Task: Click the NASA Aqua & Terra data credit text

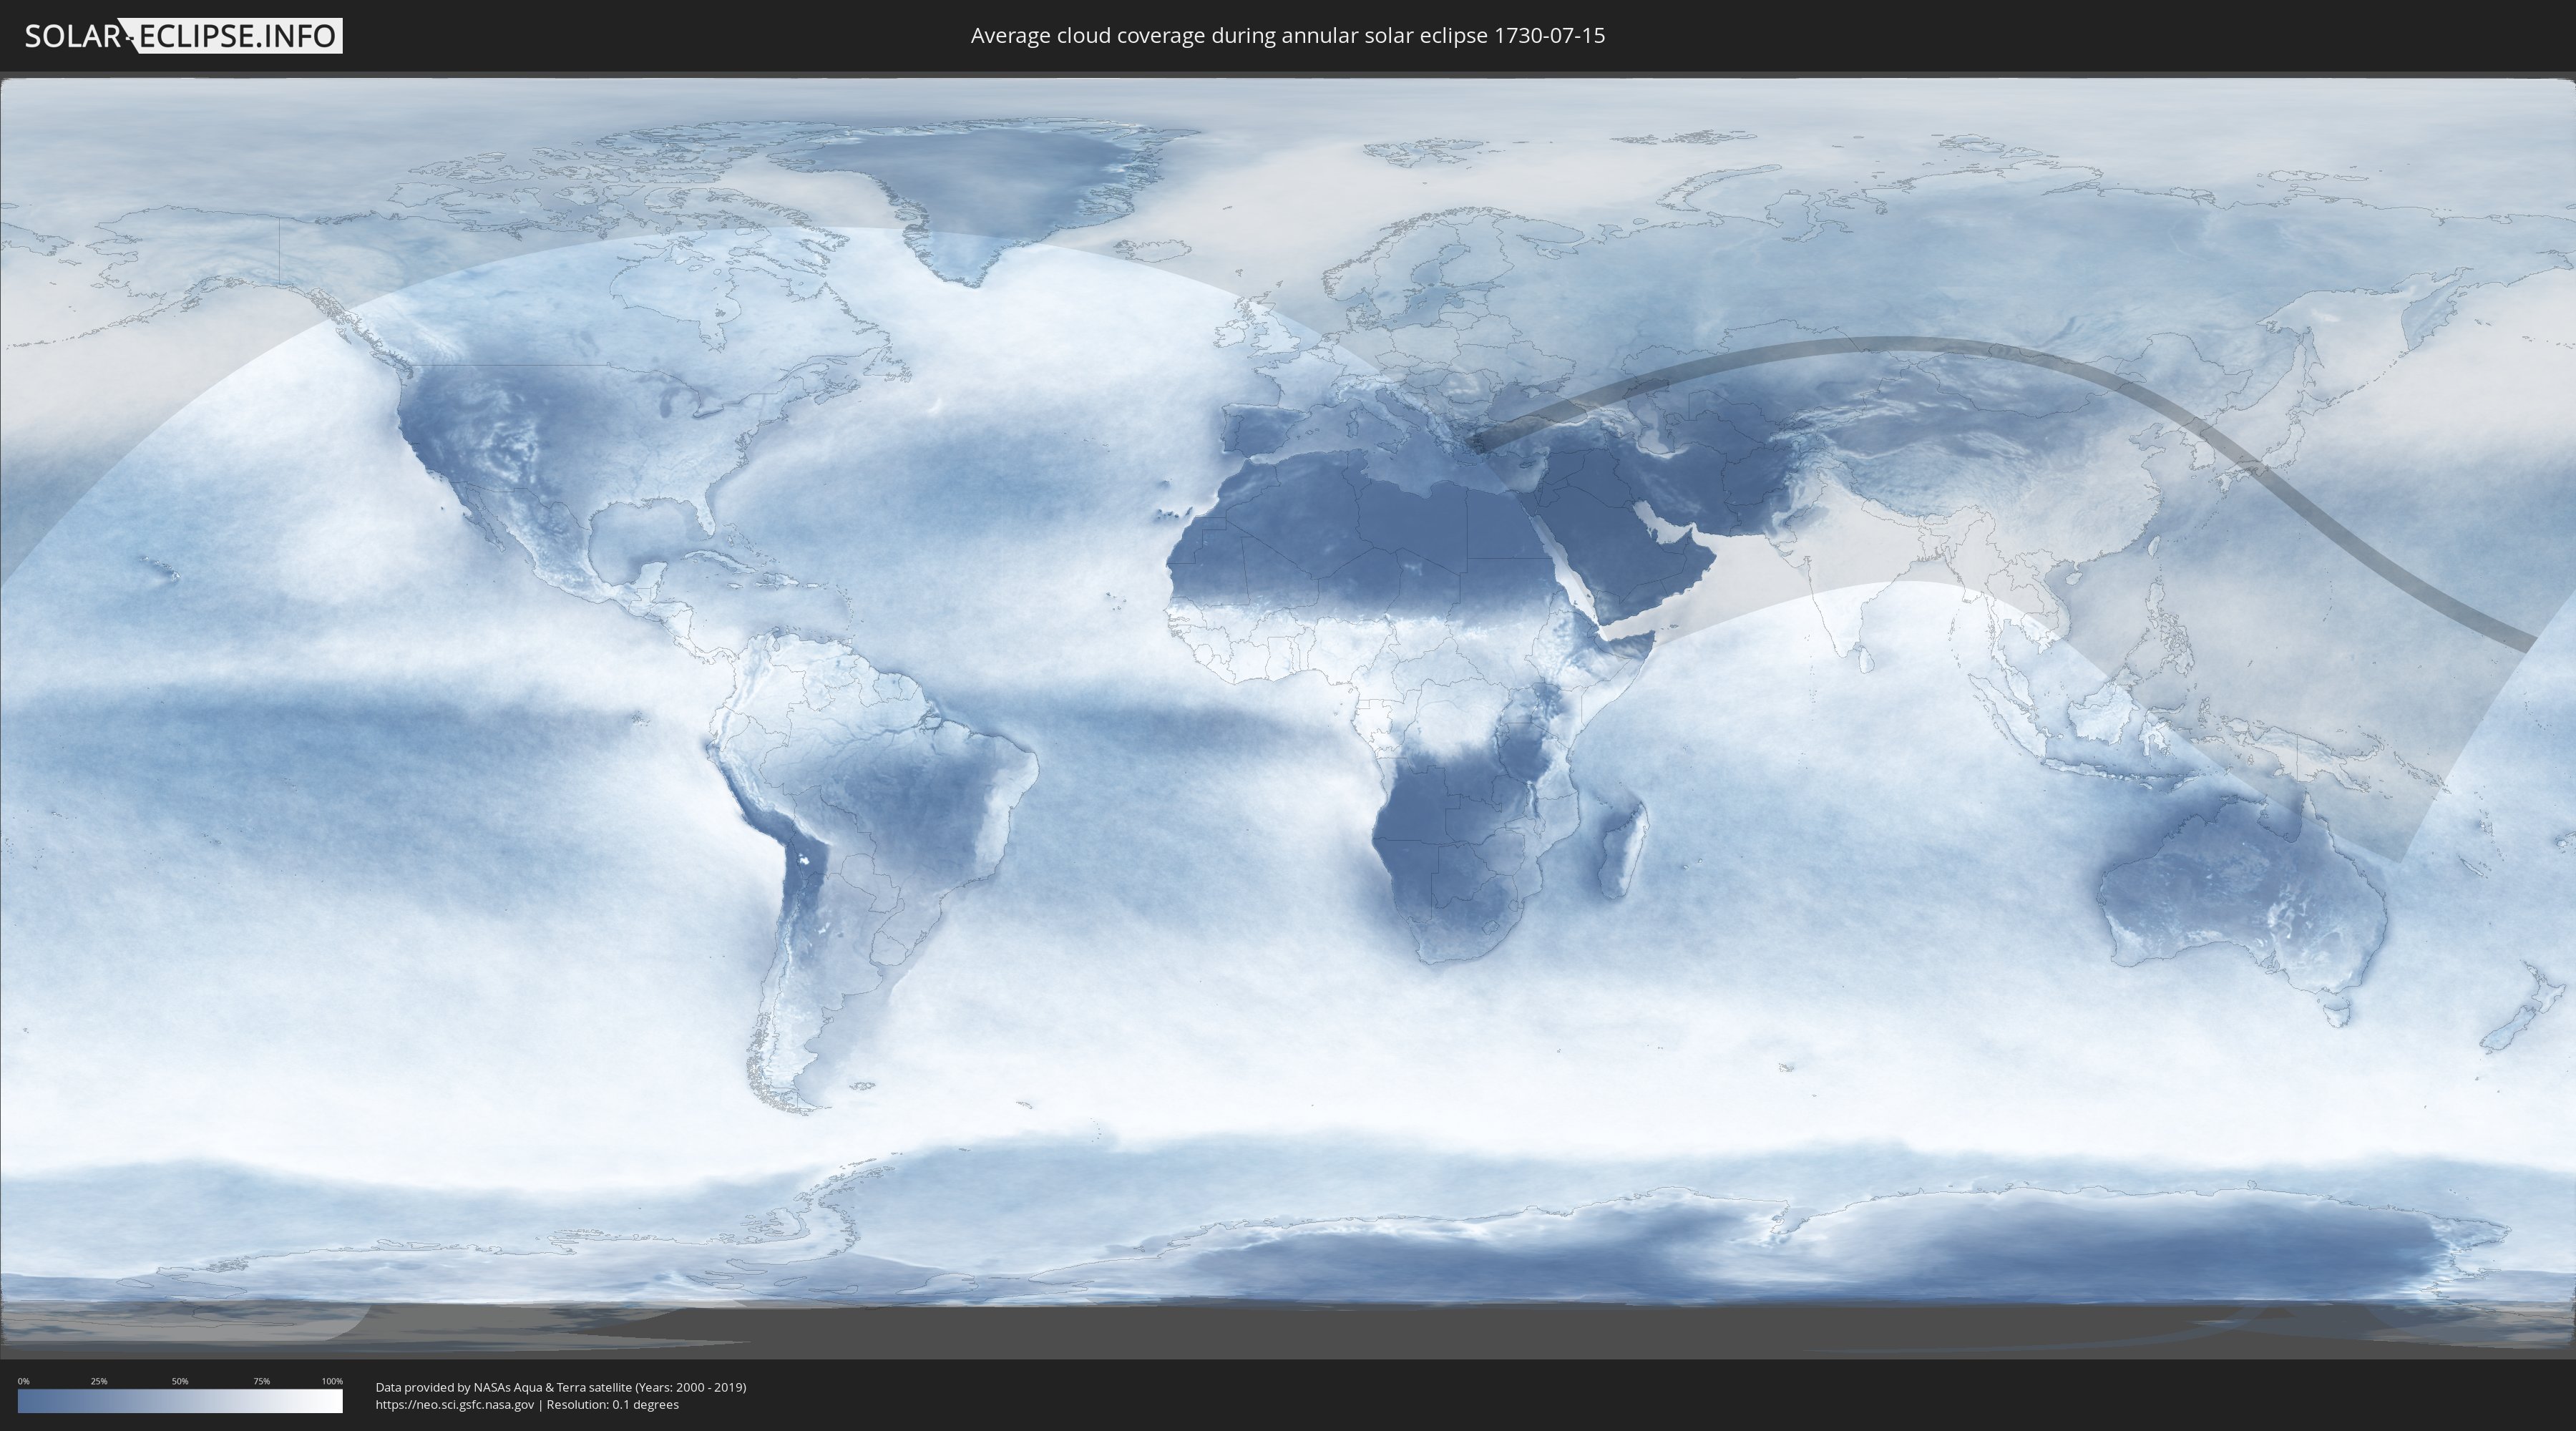Action: pos(560,1387)
